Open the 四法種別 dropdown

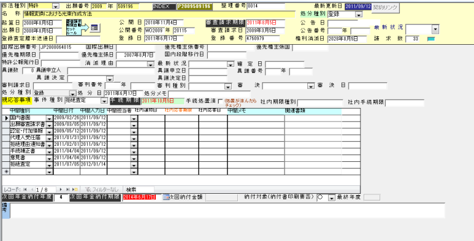click(56, 6)
